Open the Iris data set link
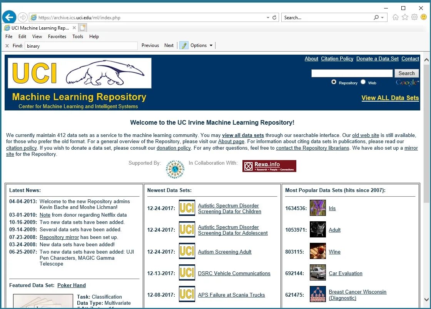 tap(332, 209)
